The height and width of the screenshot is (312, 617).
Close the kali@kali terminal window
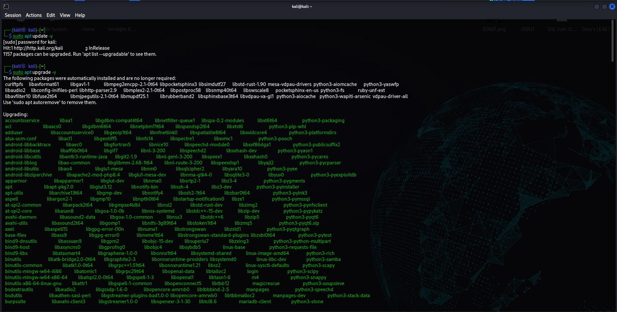point(612,6)
